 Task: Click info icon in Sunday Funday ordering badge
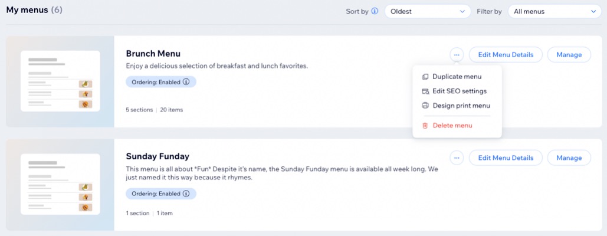[x=186, y=194]
